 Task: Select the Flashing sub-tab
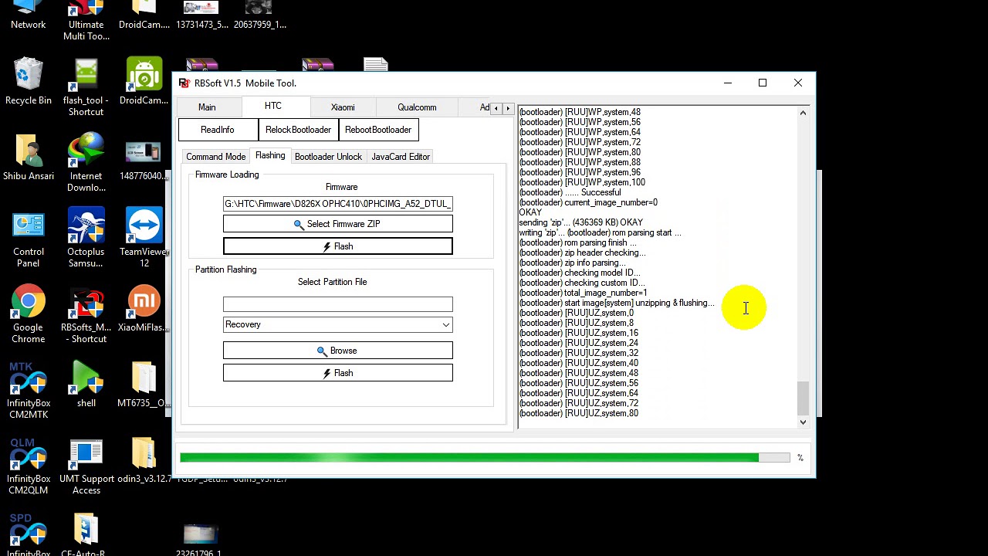pyautogui.click(x=270, y=155)
